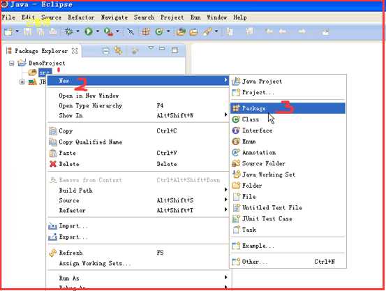Image resolution: width=386 pixels, height=291 pixels.
Task: Click the External Tools run icon
Action: click(x=108, y=31)
